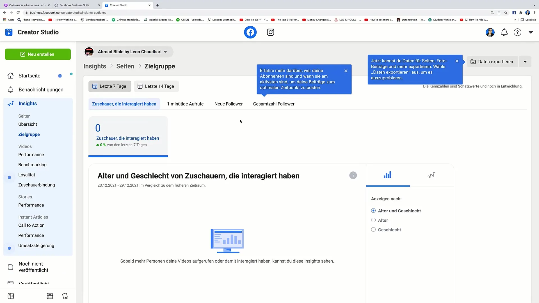Click the line chart view icon

click(x=431, y=175)
